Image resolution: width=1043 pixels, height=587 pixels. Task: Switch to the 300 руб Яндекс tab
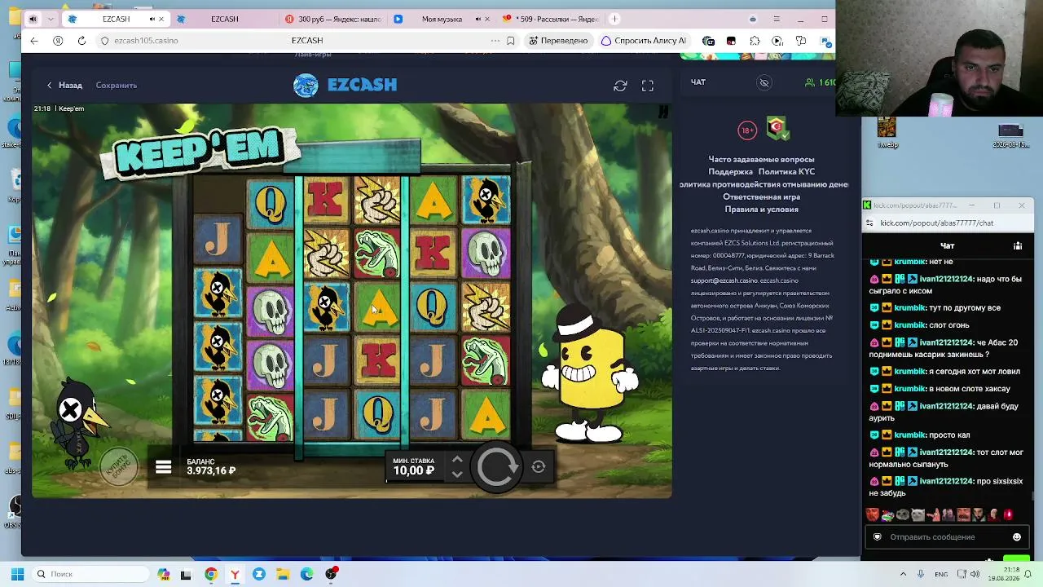334,19
